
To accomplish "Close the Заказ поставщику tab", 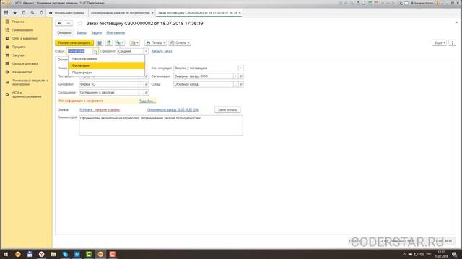I will point(240,13).
